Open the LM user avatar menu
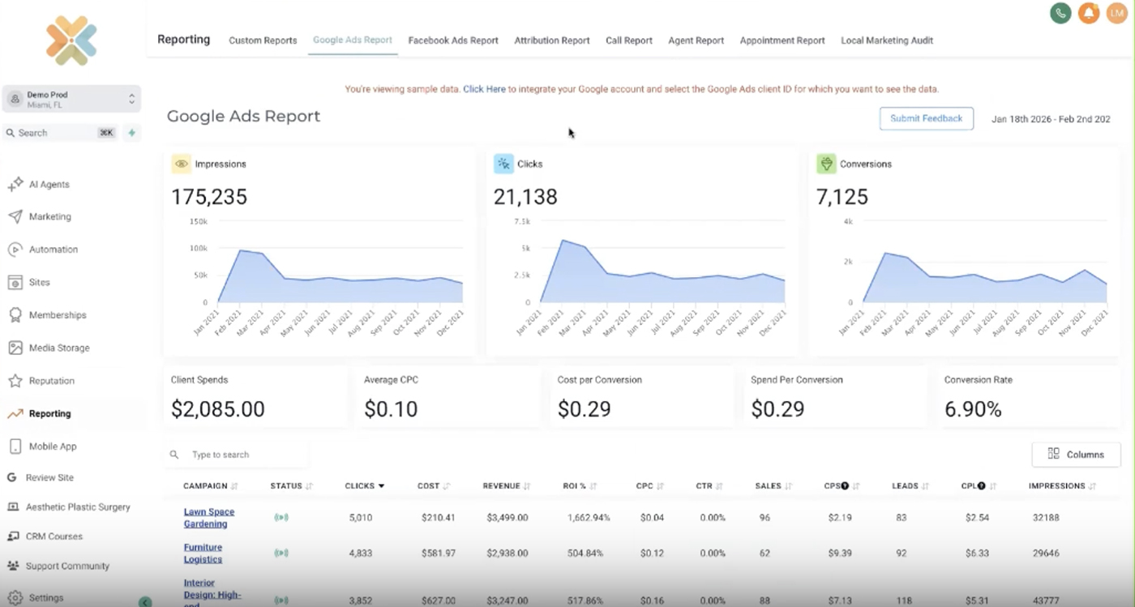1135x607 pixels. [1116, 13]
